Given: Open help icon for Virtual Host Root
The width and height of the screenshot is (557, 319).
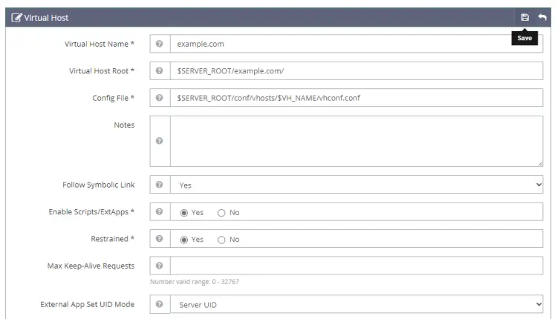Looking at the screenshot, I should 160,70.
